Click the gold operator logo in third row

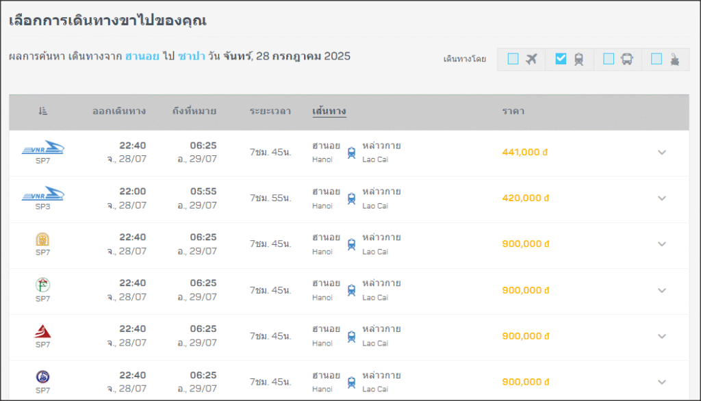point(43,240)
